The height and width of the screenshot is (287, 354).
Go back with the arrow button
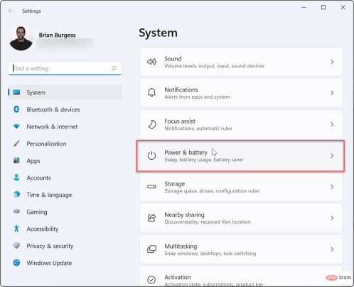coord(11,11)
